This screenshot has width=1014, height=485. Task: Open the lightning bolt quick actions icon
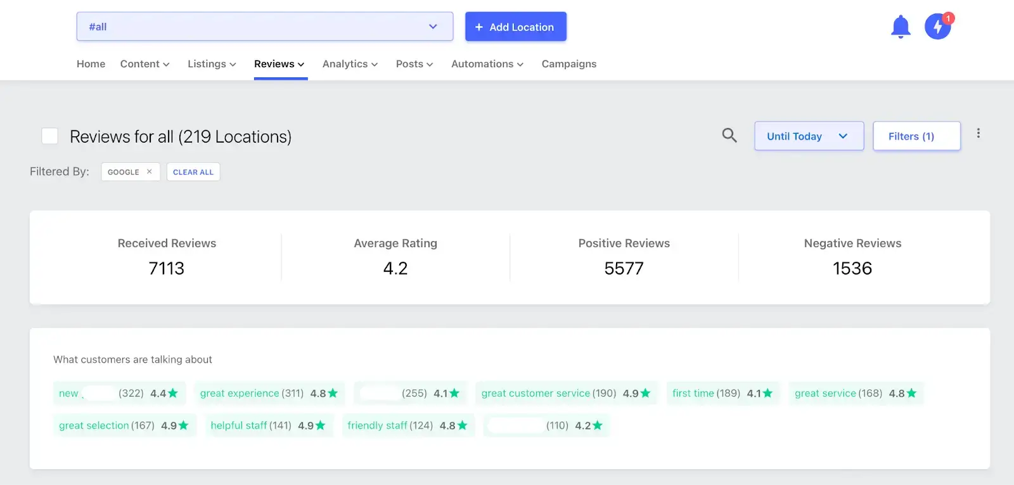coord(937,27)
